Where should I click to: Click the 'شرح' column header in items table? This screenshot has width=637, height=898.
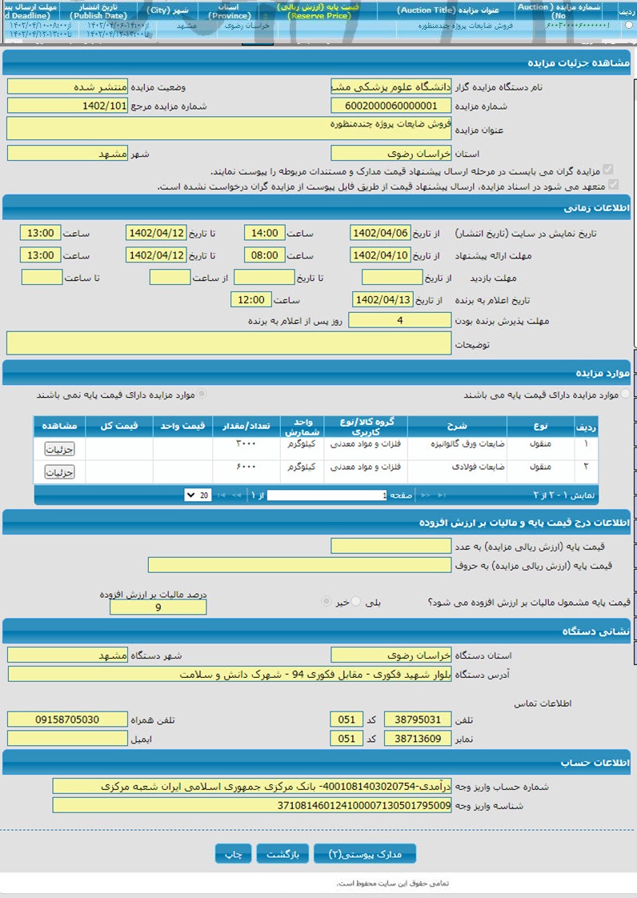click(x=457, y=426)
